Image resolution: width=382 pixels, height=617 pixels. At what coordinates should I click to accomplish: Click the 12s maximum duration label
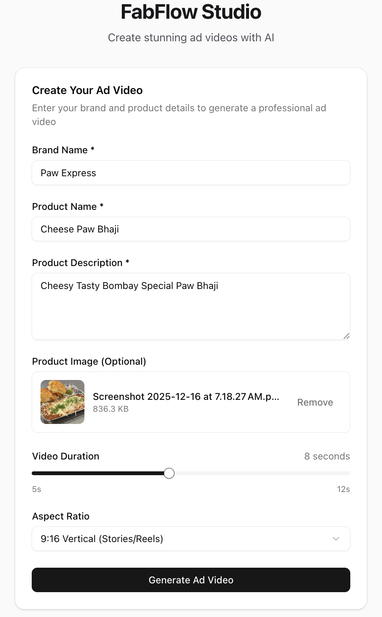(x=343, y=489)
